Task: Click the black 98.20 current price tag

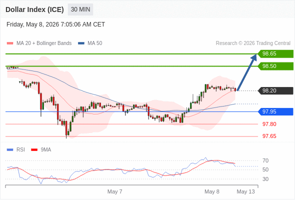Action: (275, 90)
